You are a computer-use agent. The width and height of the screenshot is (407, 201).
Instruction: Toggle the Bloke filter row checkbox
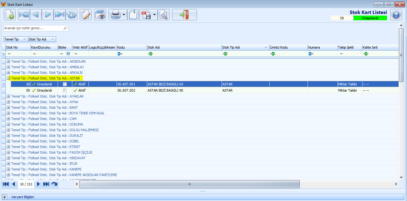coord(68,54)
